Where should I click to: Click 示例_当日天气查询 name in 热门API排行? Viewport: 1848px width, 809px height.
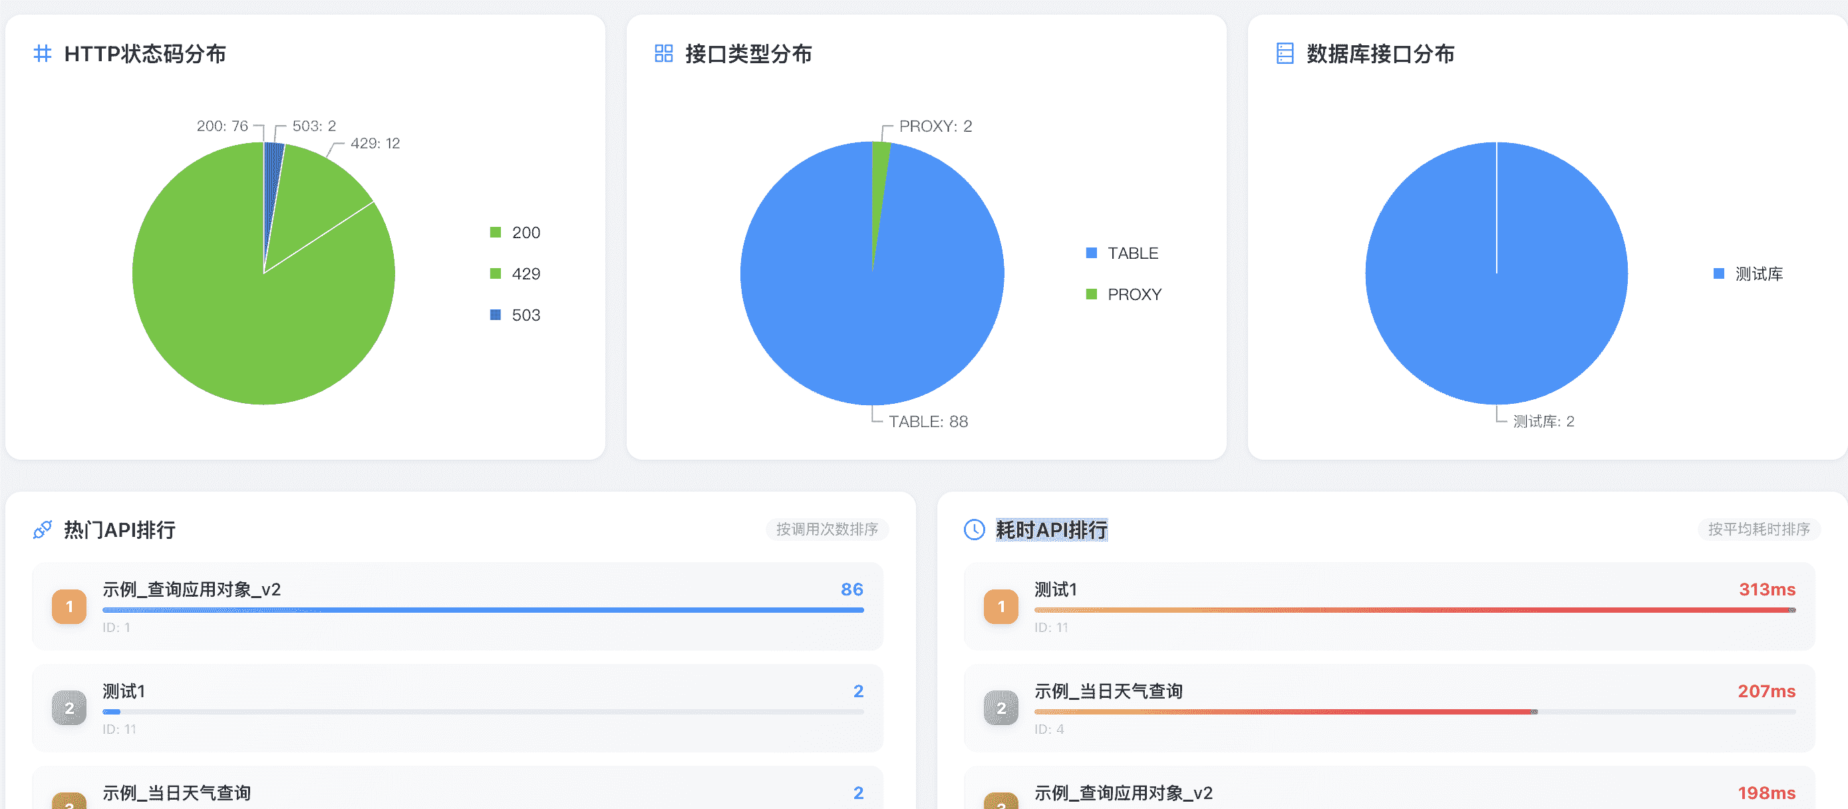pos(176,793)
